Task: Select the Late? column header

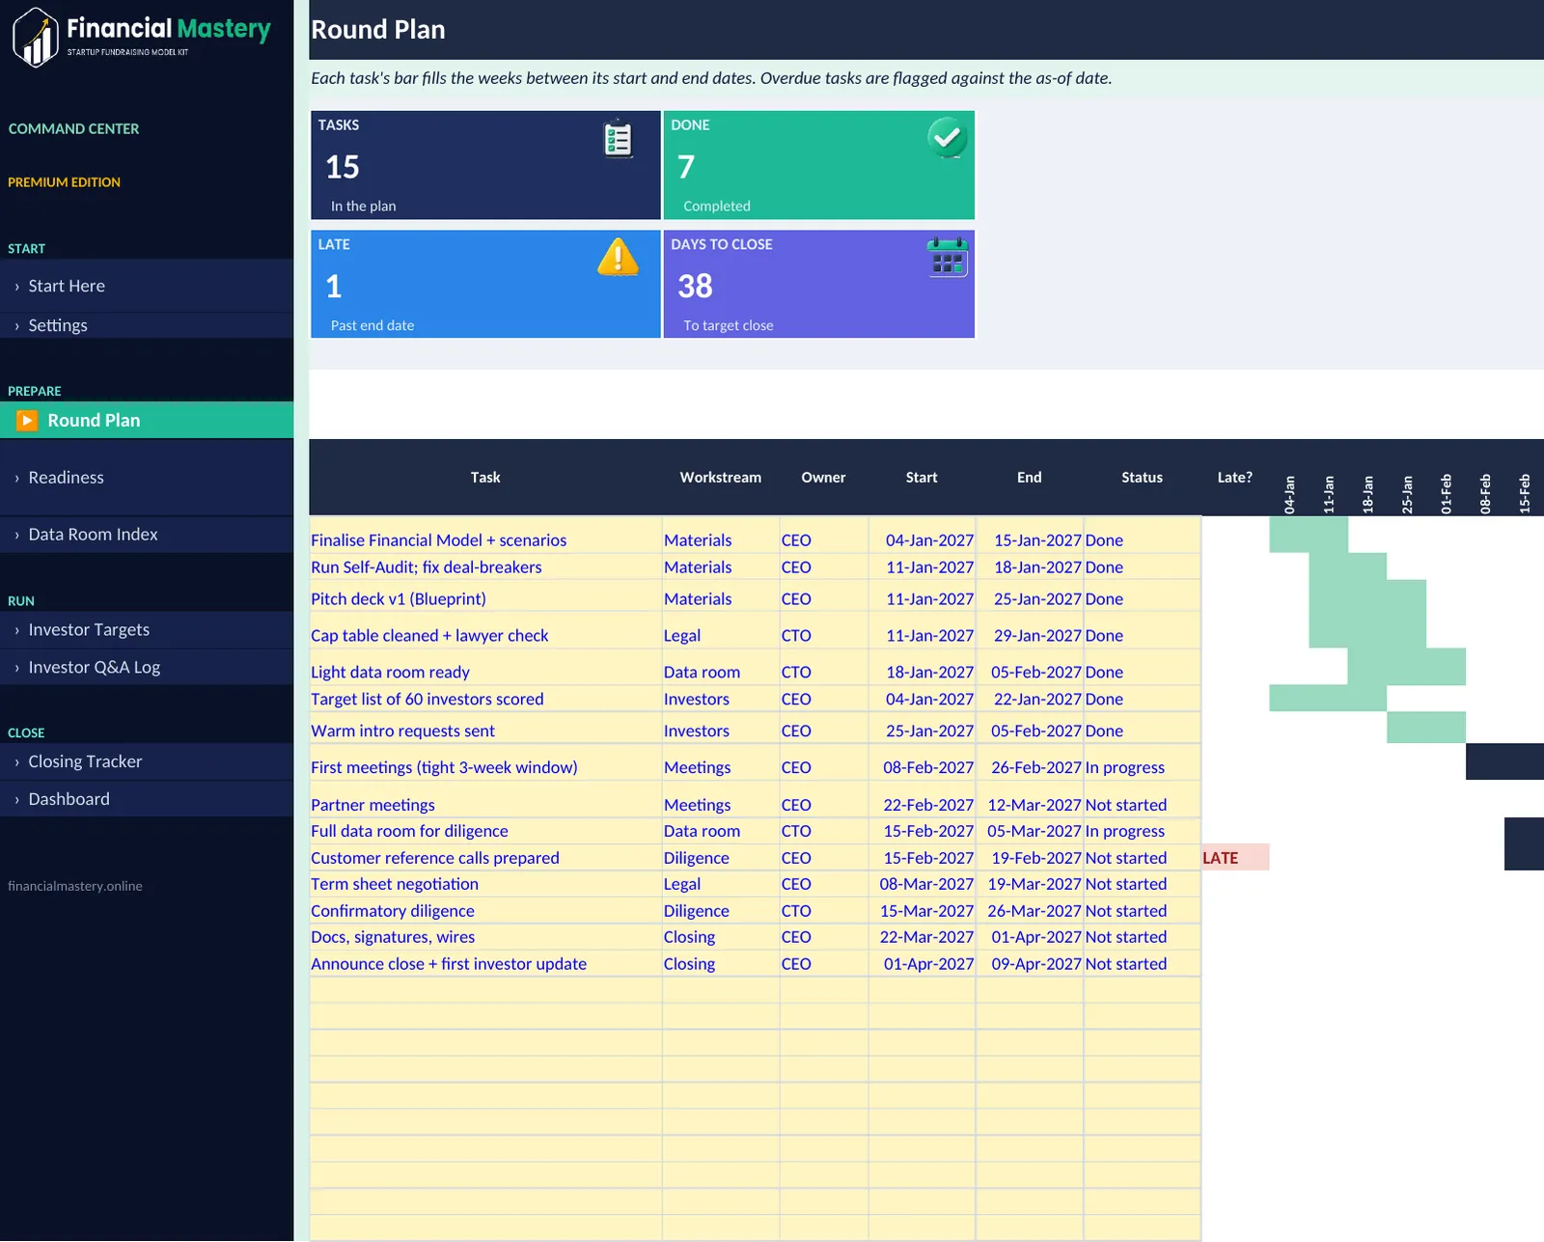Action: 1235,478
